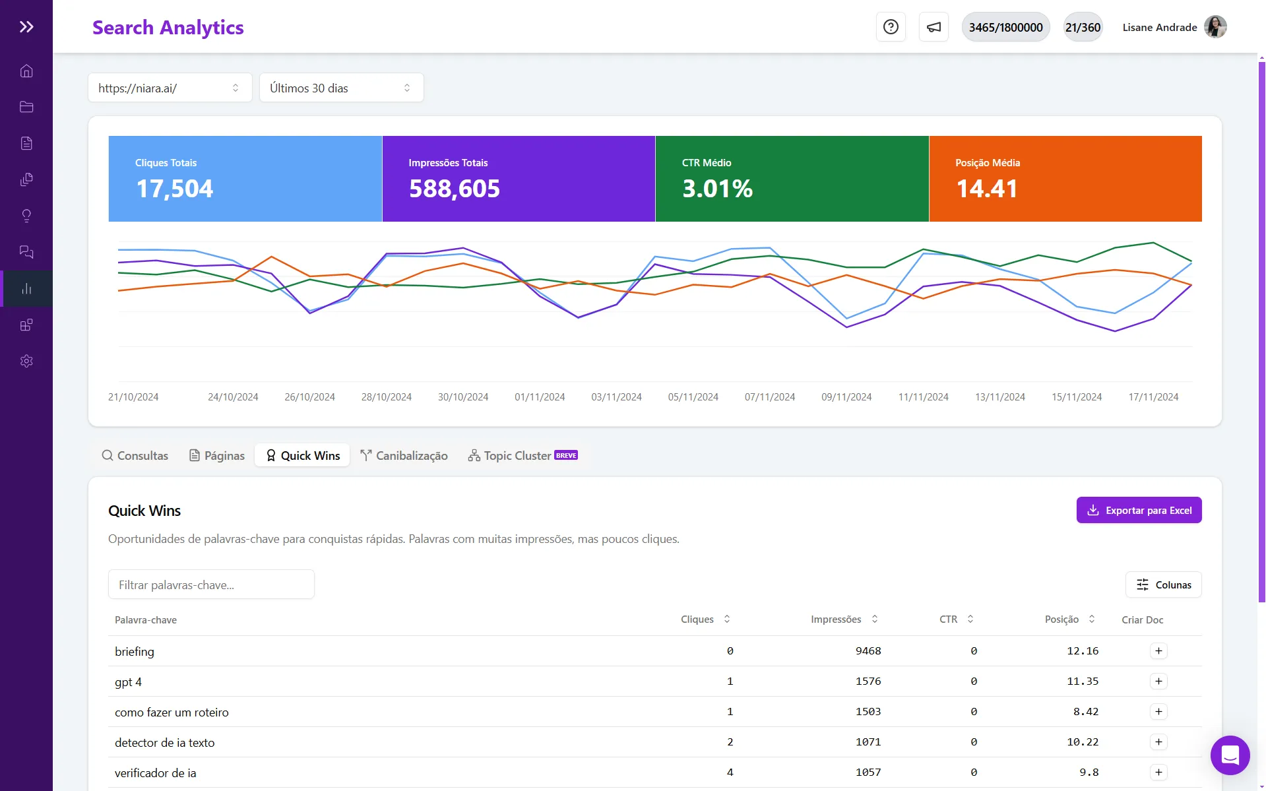
Task: Click the Palavra-chave column header
Action: point(146,619)
